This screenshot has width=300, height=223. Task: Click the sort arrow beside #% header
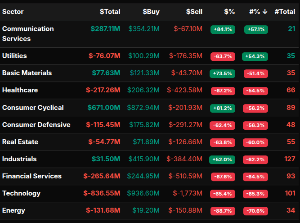tap(265, 12)
